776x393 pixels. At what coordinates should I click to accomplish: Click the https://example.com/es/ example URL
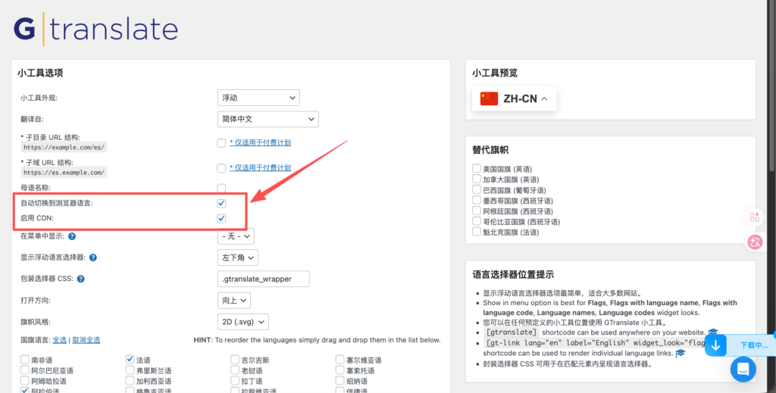64,148
